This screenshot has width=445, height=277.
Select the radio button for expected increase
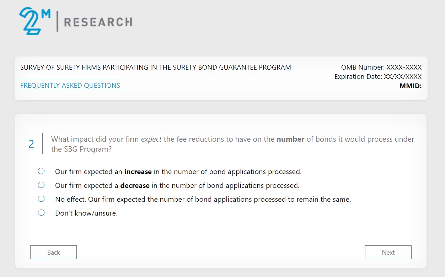pos(41,171)
